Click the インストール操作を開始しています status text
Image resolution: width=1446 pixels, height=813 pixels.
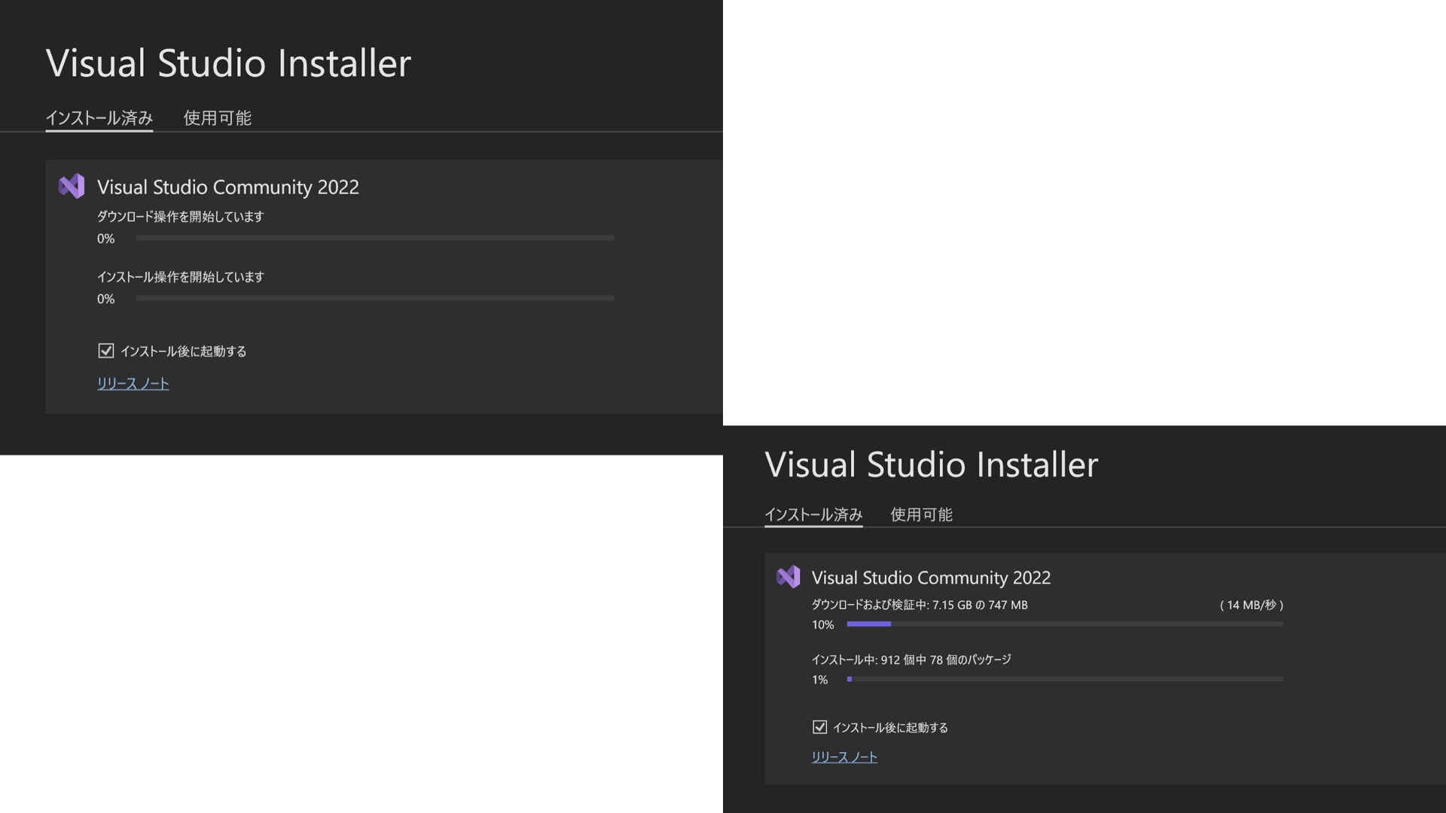[181, 277]
